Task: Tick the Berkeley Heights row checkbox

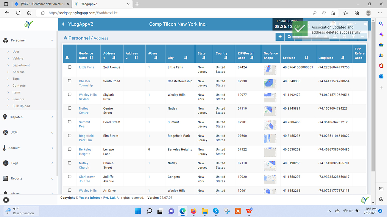Action: (x=70, y=149)
